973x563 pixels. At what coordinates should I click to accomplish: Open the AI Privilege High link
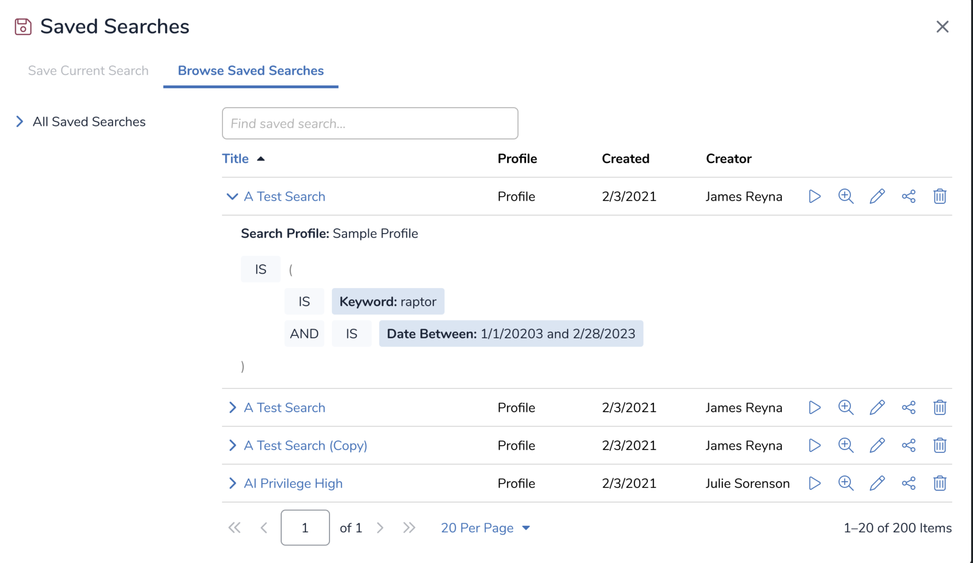coord(293,483)
